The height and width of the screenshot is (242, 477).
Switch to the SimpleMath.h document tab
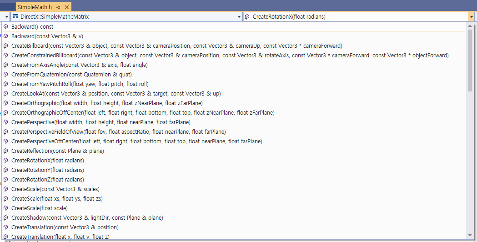[x=35, y=7]
